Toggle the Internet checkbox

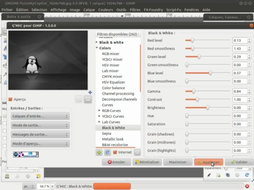coord(115,152)
